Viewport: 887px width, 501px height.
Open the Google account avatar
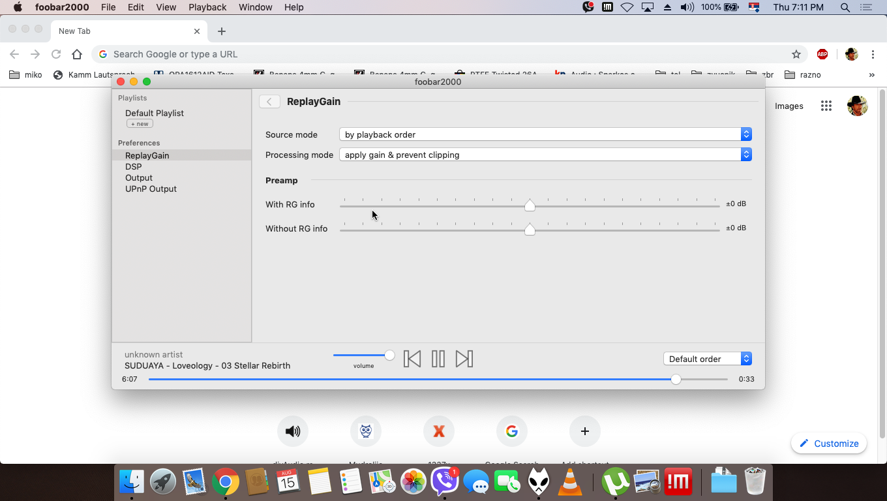coord(858,106)
